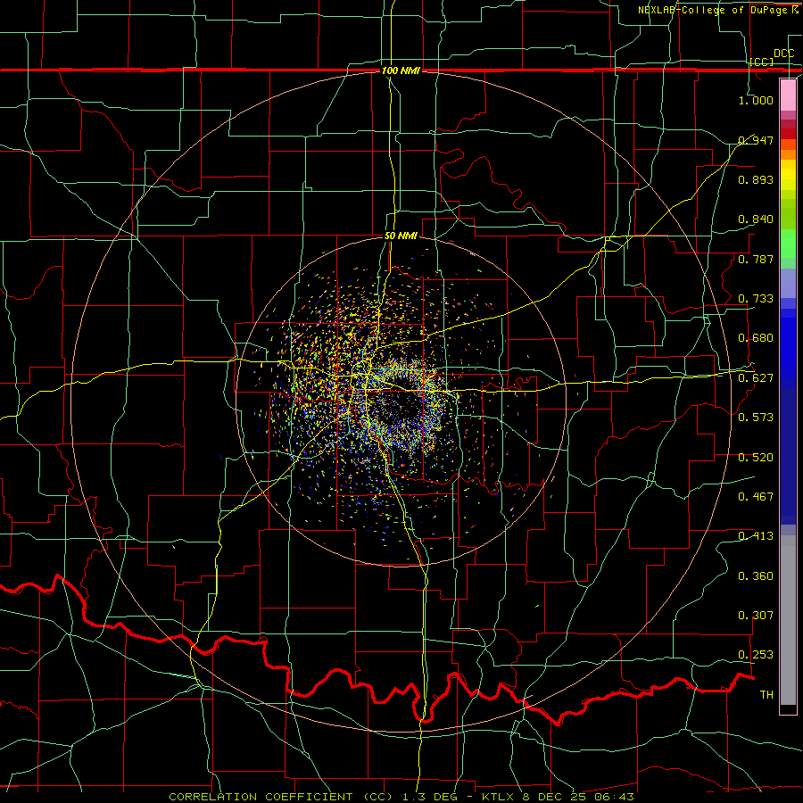This screenshot has height=803, width=803.
Task: Click the 0.520 scale value
Action: tap(756, 458)
